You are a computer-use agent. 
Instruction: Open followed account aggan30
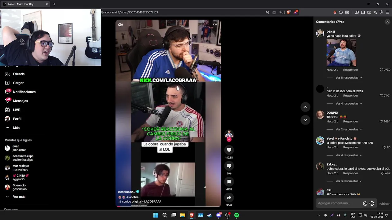20,178
